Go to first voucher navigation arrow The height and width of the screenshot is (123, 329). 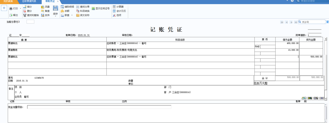tap(282, 22)
